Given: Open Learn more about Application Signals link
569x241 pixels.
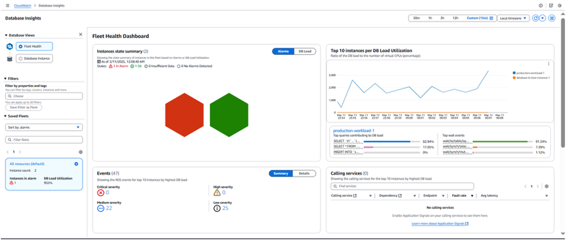Looking at the screenshot, I should (x=440, y=223).
